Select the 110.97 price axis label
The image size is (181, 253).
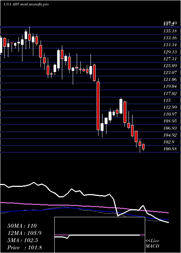pyautogui.click(x=170, y=115)
